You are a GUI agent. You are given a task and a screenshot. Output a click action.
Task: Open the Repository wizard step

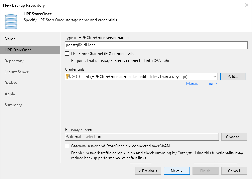[14, 61]
